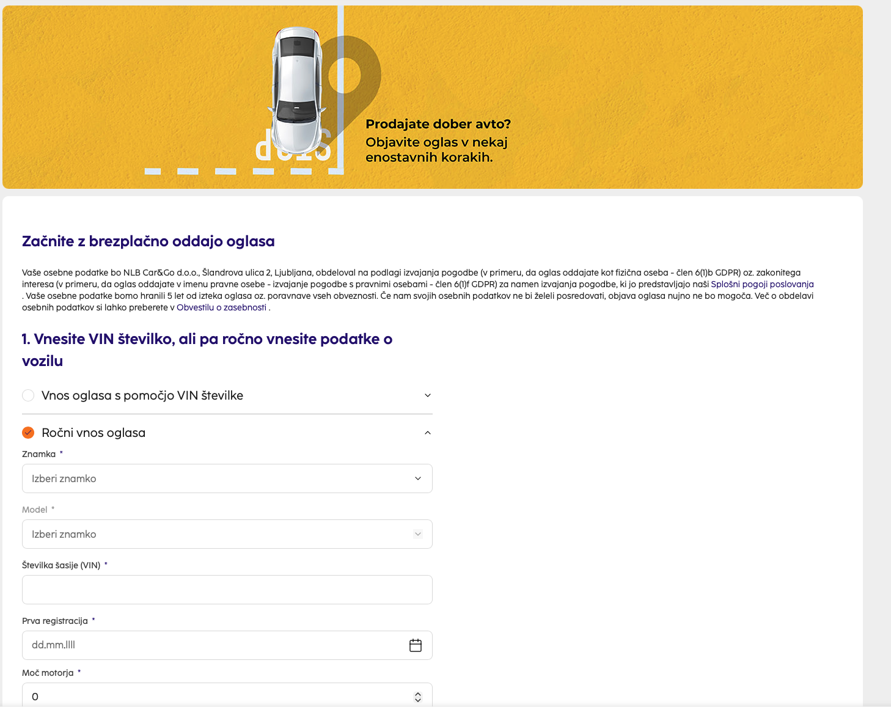
Task: Increase Moč motorja with the up arrow
Action: click(418, 694)
